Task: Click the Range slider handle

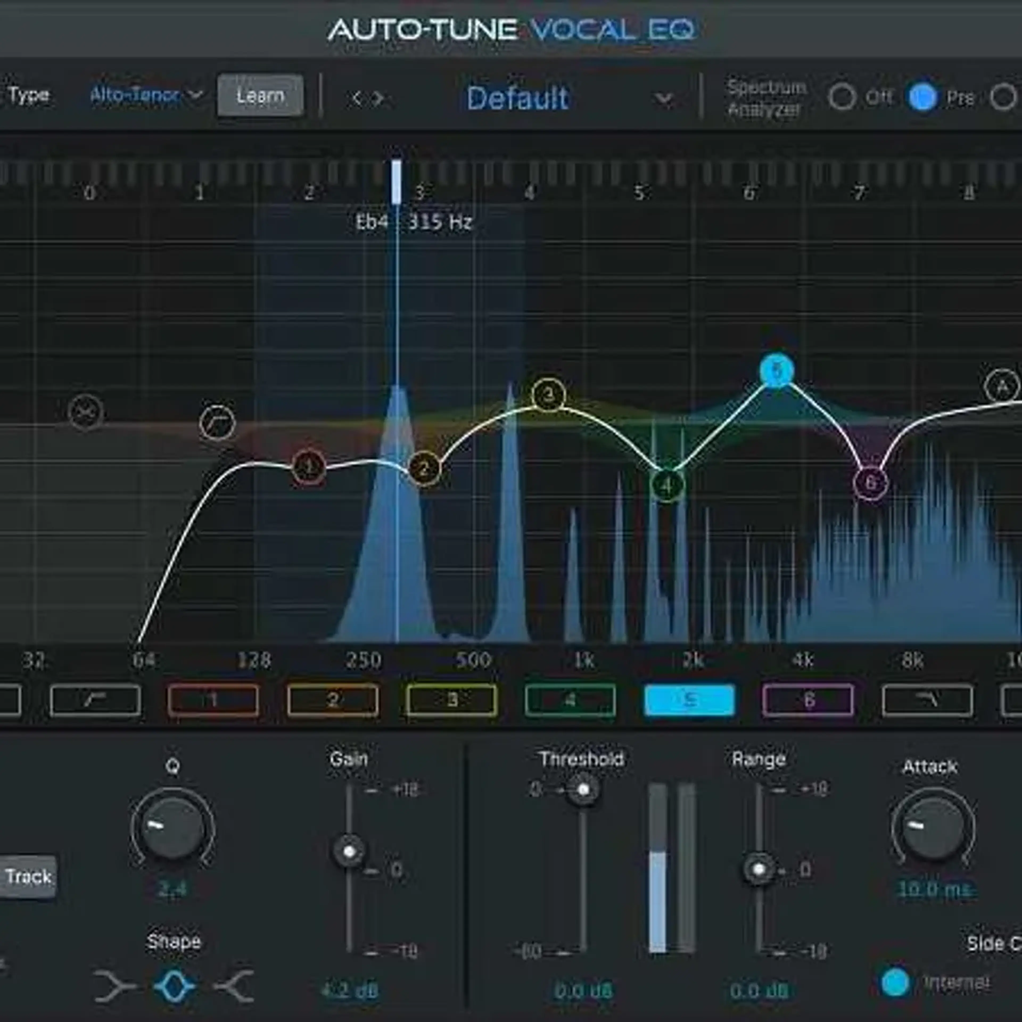Action: point(759,869)
